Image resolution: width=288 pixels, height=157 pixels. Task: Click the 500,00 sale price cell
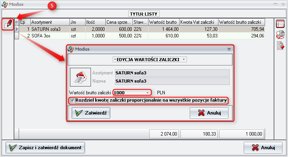119,36
